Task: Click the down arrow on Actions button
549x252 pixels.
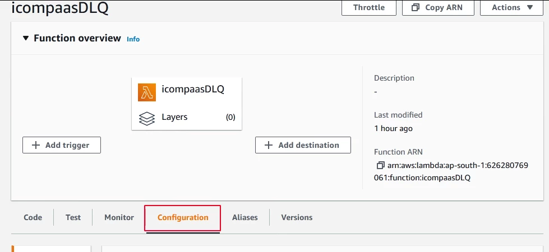Action: 529,7
